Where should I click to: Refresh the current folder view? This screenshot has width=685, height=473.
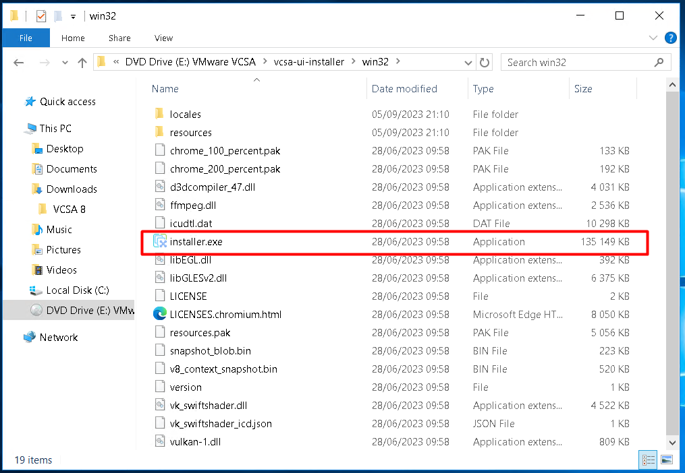[484, 63]
